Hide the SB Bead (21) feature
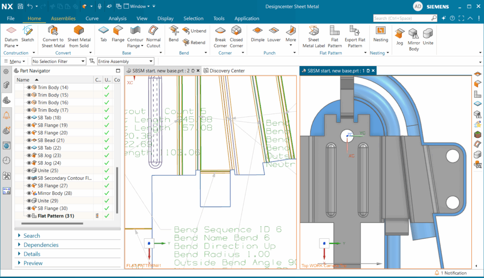This screenshot has height=278, width=484. [x=29, y=140]
